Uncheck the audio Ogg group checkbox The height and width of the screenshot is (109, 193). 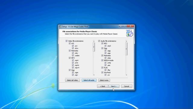coord(102,48)
